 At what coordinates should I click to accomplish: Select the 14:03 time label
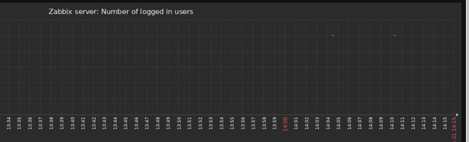click(x=317, y=123)
